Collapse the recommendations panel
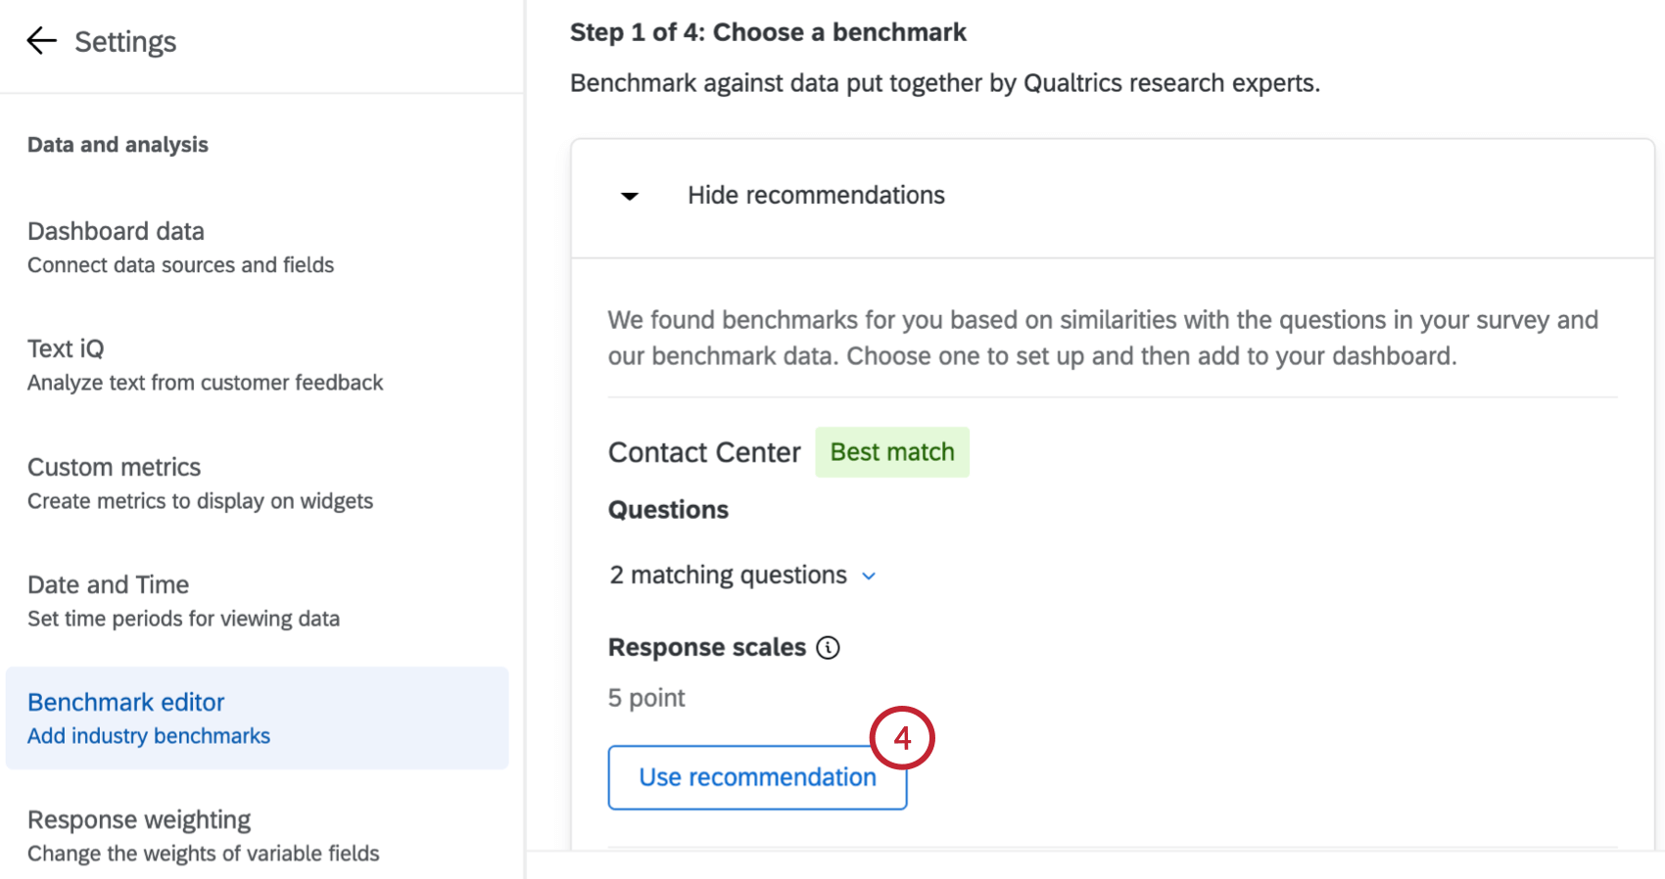 [x=816, y=195]
